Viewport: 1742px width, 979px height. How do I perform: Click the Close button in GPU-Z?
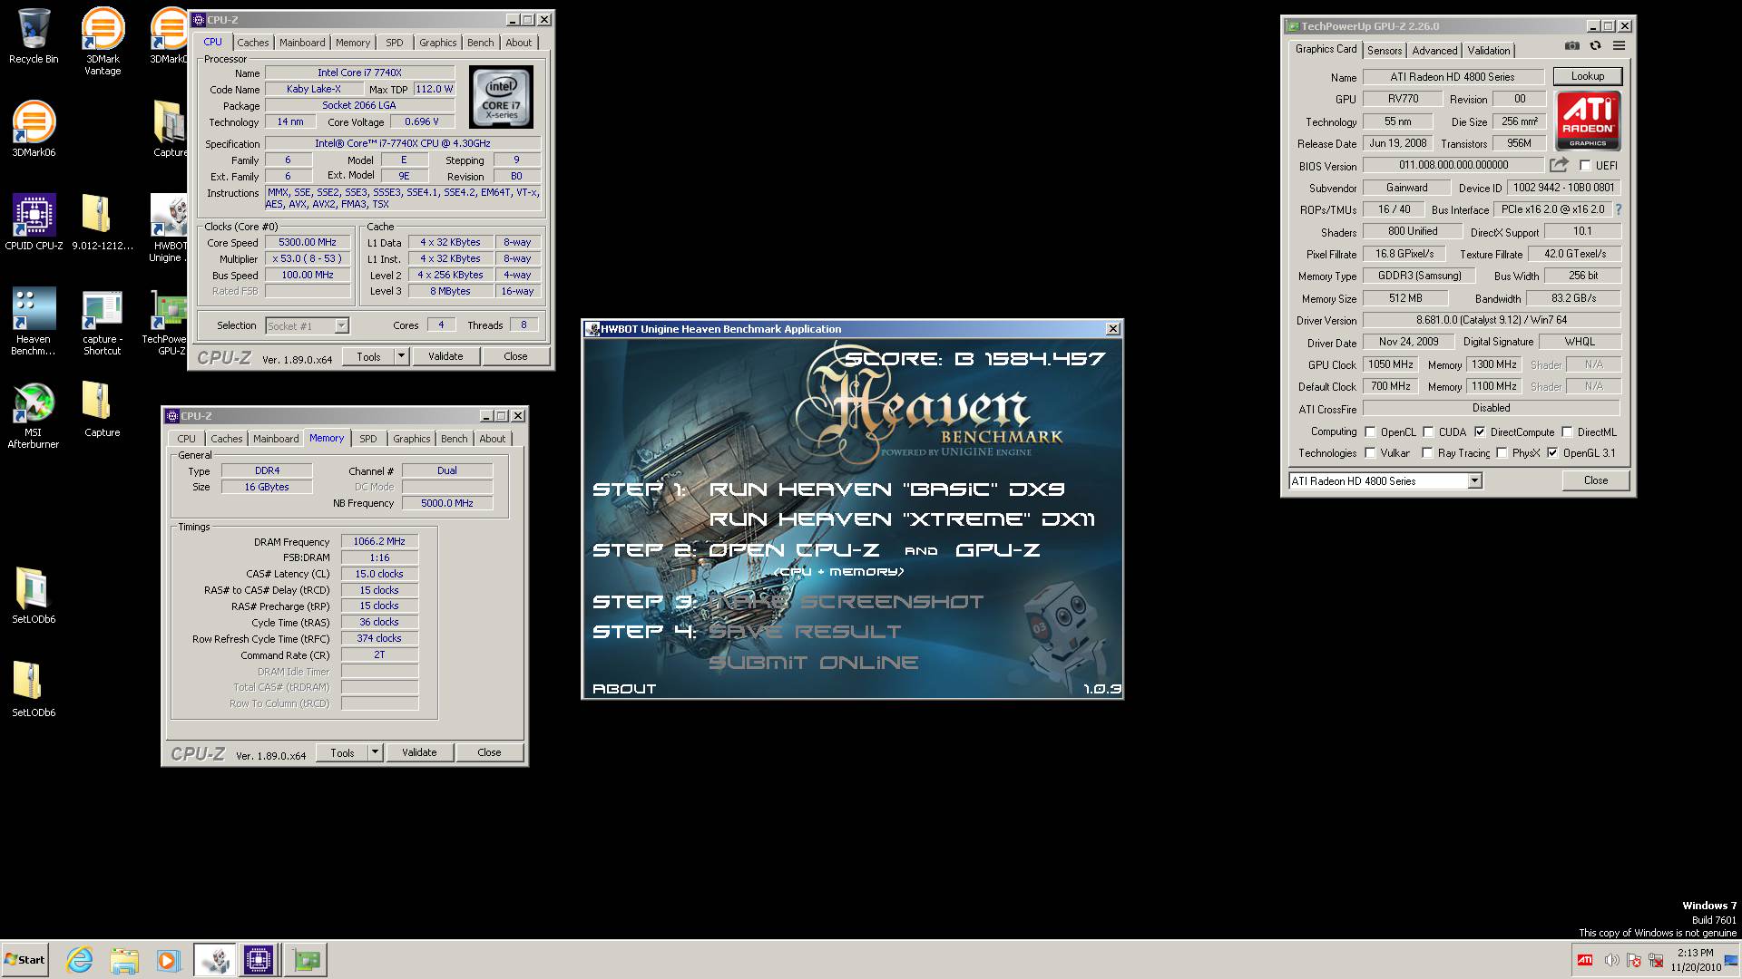pyautogui.click(x=1596, y=480)
